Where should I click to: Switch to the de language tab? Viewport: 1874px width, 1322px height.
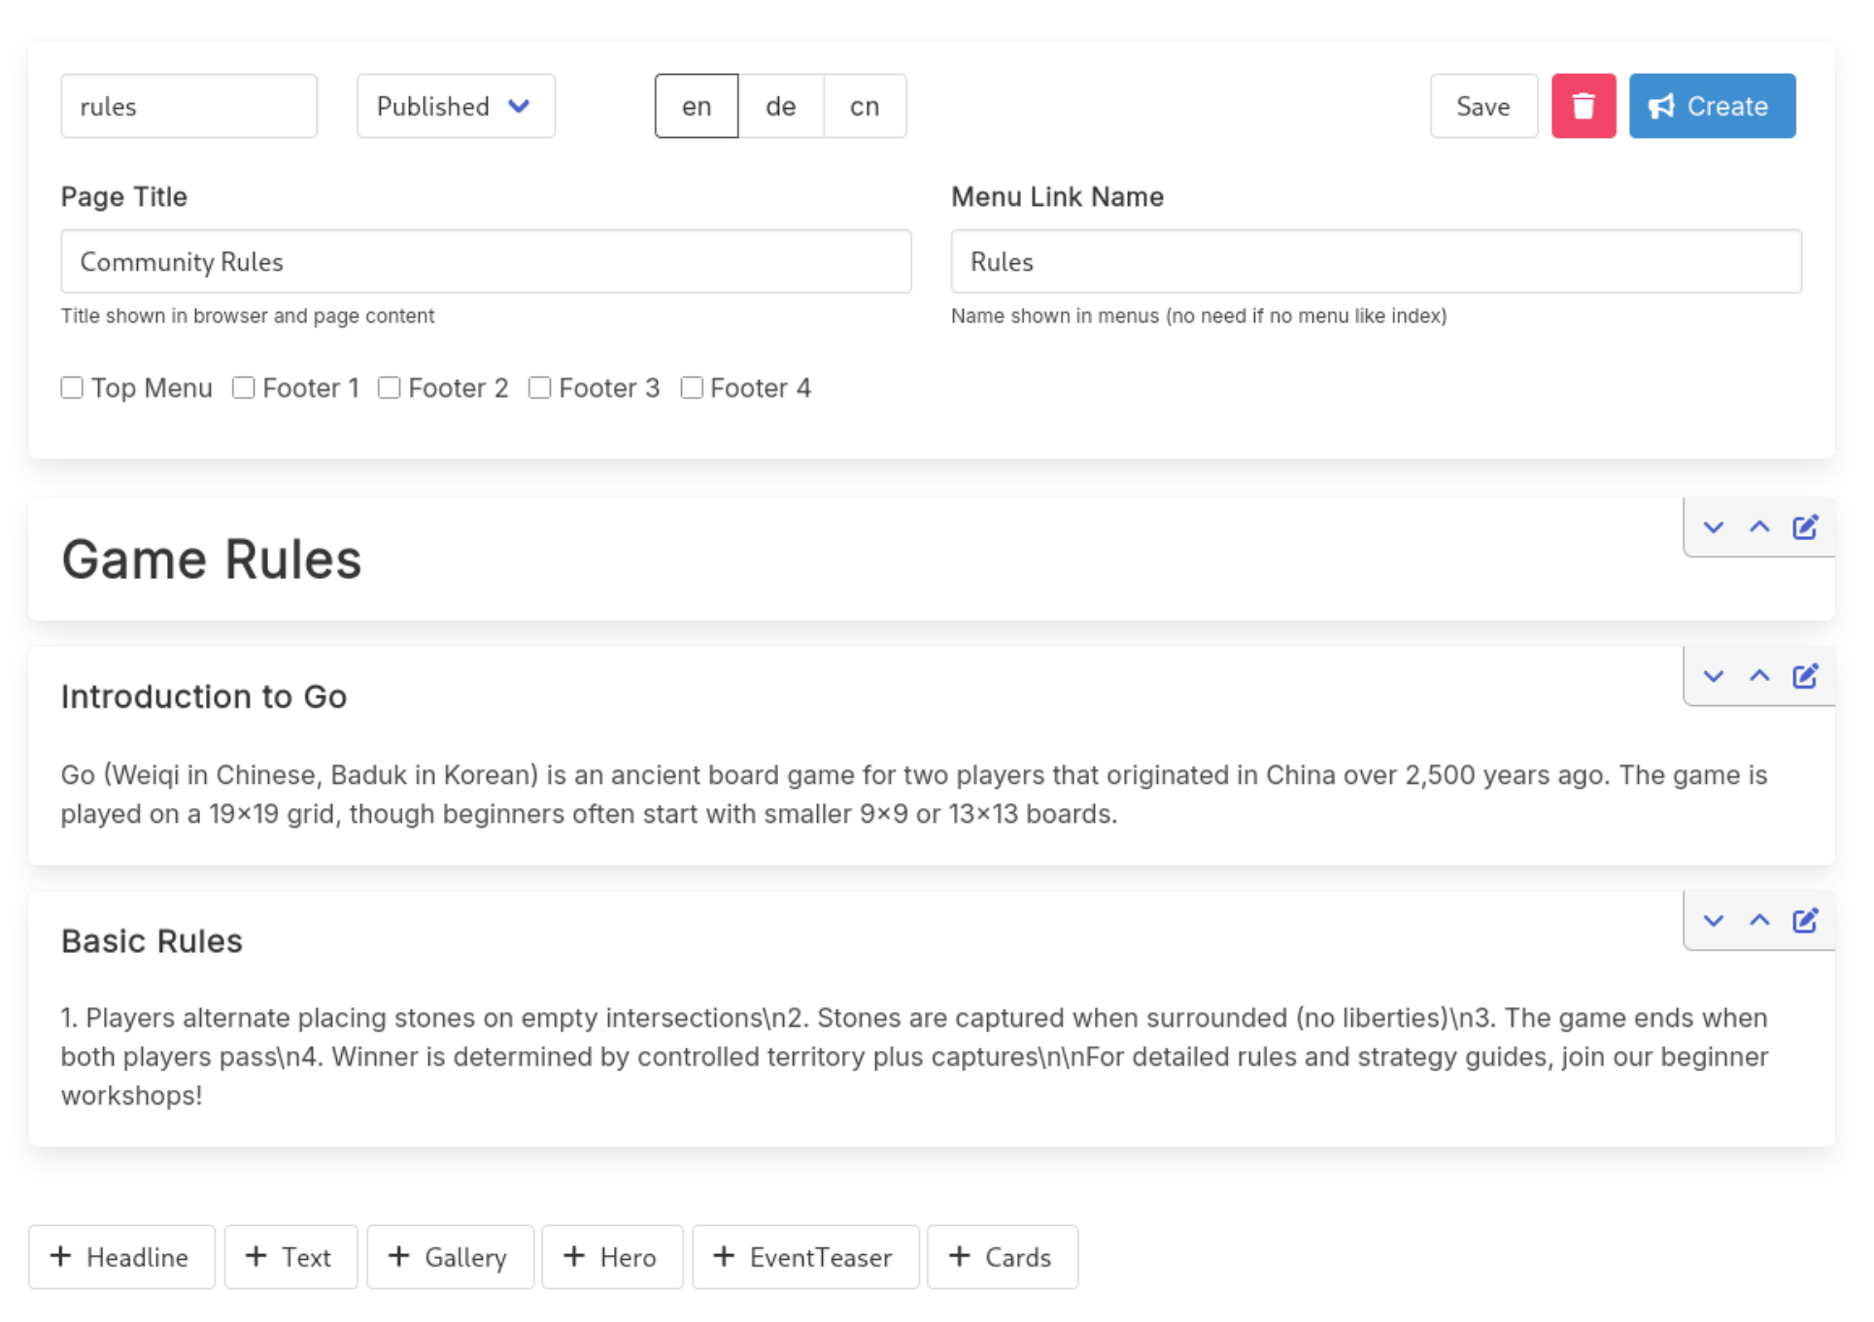[x=780, y=106]
